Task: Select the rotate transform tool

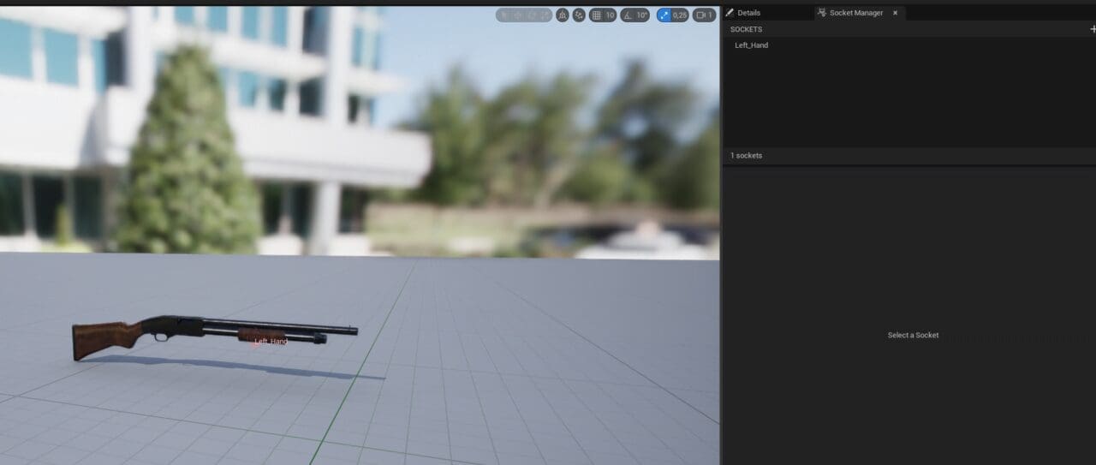Action: click(530, 15)
